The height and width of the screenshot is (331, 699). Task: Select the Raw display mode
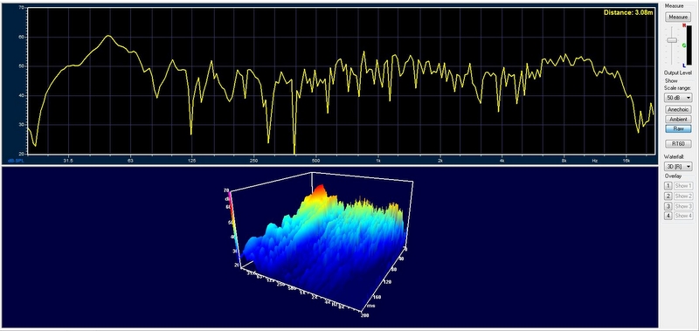click(x=678, y=128)
